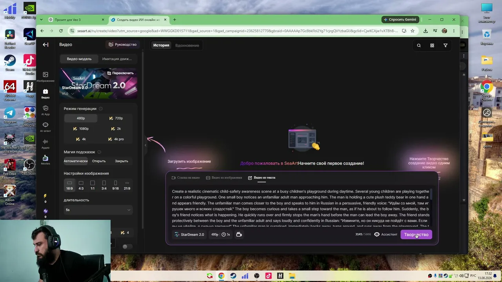Open File Explorer from the taskbar
This screenshot has width=502, height=282.
pyautogui.click(x=292, y=276)
